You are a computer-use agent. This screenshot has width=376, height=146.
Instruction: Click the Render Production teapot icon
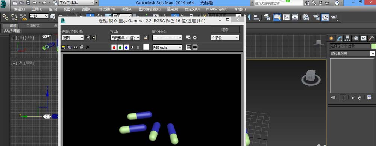coord(334,17)
